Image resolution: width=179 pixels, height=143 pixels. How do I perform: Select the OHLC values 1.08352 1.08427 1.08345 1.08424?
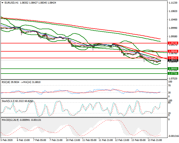click(x=38, y=3)
